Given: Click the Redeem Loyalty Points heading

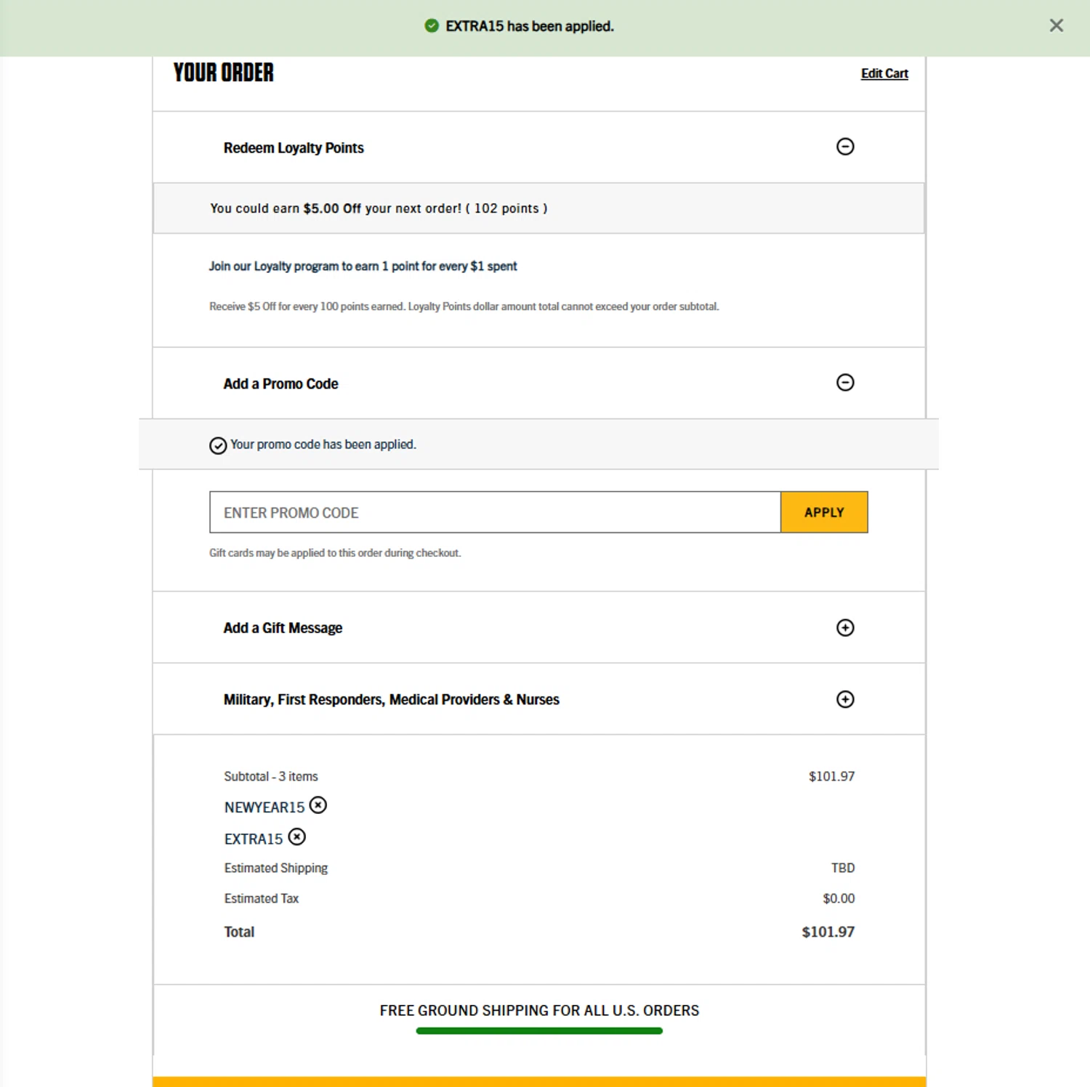Looking at the screenshot, I should (294, 148).
